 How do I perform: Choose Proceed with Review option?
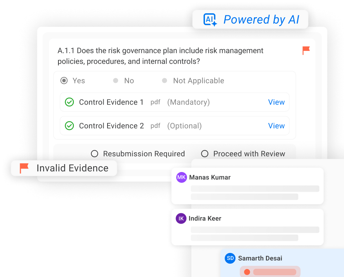[x=205, y=154]
